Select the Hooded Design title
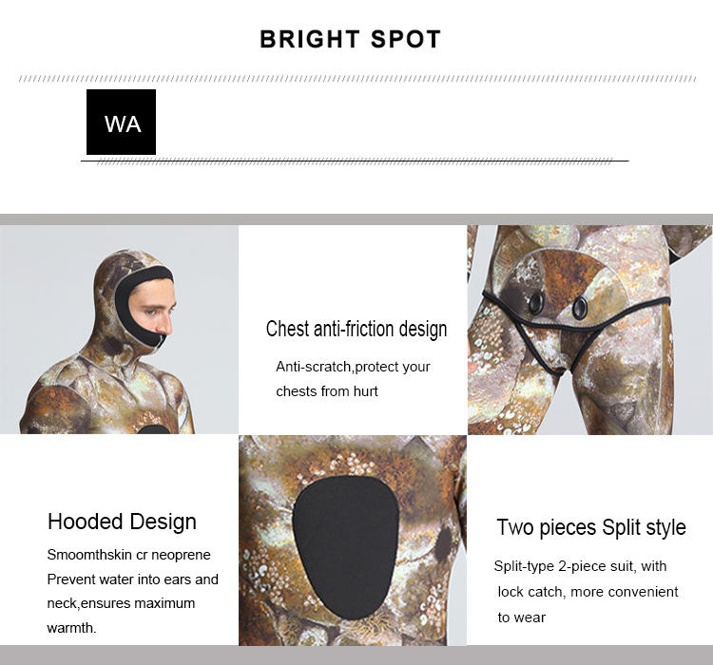This screenshot has width=713, height=665. (122, 522)
